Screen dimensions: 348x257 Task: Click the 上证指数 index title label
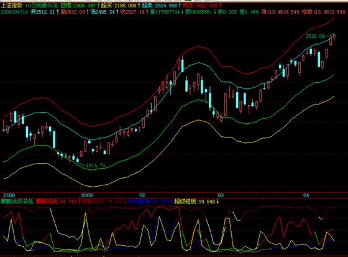tap(12, 6)
